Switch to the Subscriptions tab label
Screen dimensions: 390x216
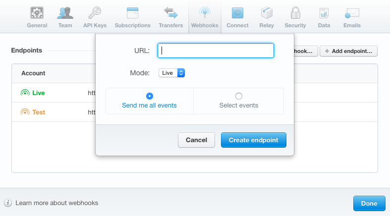pos(133,25)
